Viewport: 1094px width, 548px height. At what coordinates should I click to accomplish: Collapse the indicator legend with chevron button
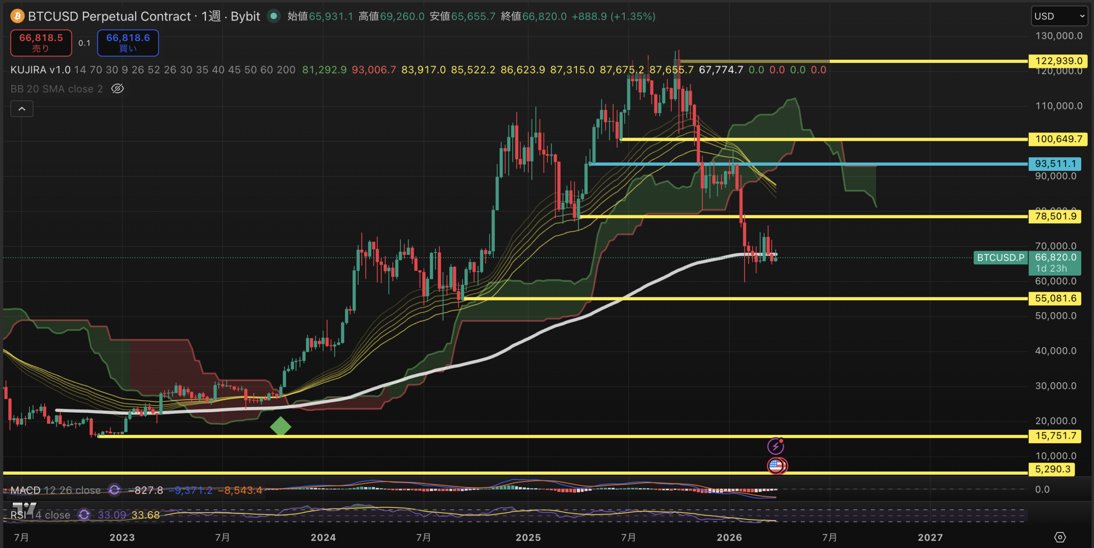pos(22,109)
